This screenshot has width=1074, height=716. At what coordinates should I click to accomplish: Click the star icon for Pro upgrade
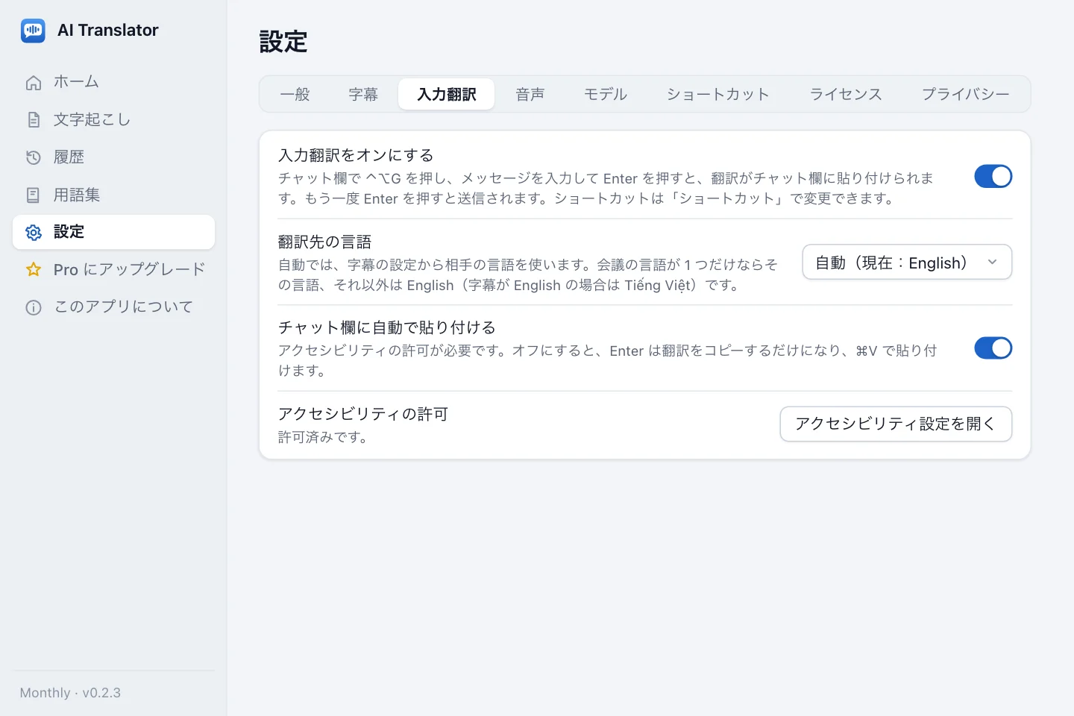[x=34, y=269]
